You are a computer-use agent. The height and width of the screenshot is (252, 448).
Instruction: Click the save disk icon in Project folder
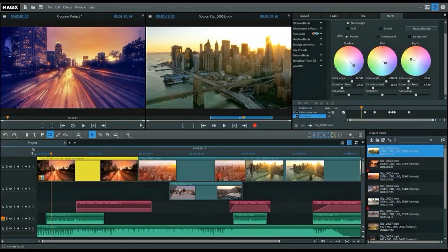click(x=383, y=140)
